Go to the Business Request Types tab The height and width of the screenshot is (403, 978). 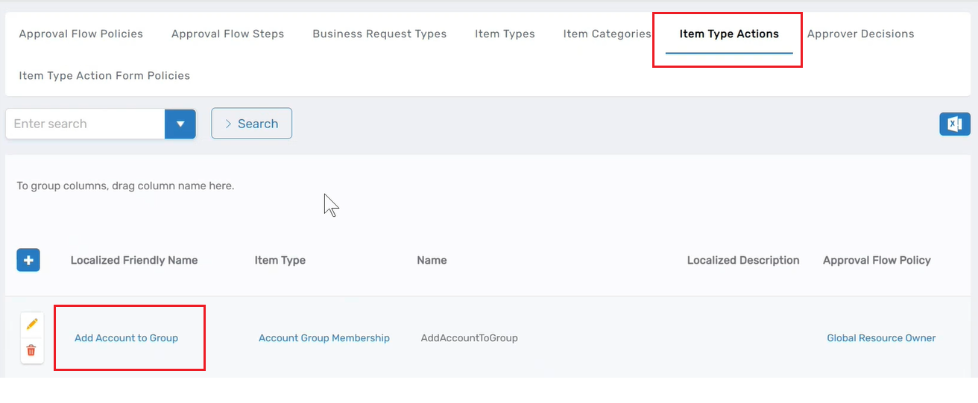click(379, 34)
